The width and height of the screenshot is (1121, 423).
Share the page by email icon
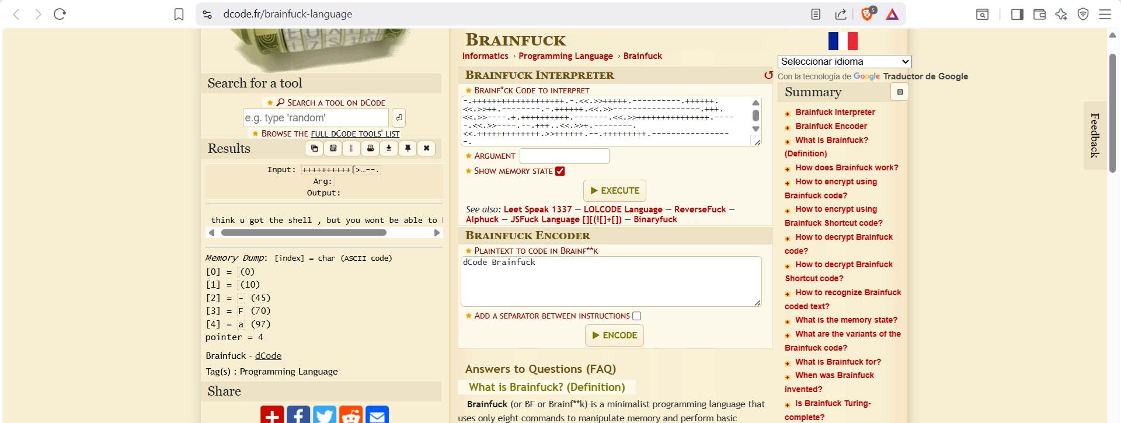(x=377, y=415)
